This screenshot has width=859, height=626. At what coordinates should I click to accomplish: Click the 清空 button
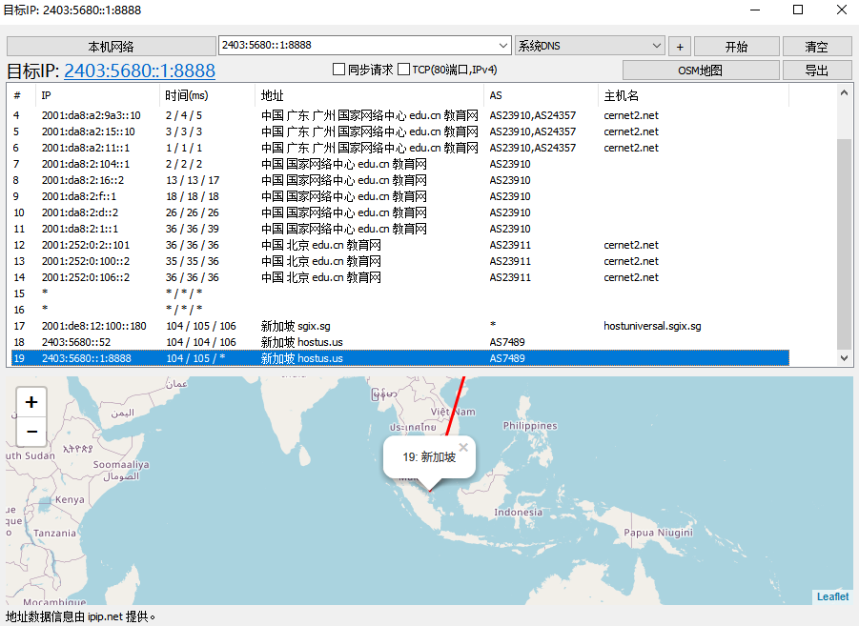pos(816,47)
